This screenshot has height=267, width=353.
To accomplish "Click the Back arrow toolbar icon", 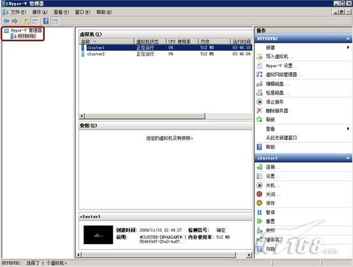I will point(6,21).
